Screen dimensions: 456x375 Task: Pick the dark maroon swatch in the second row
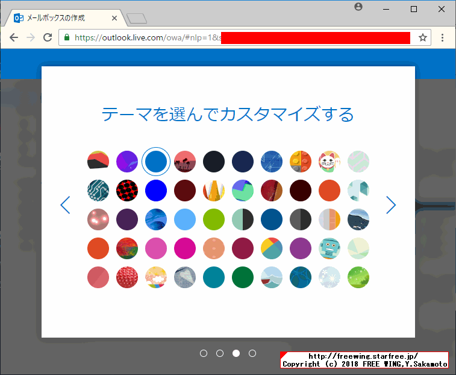point(185,191)
